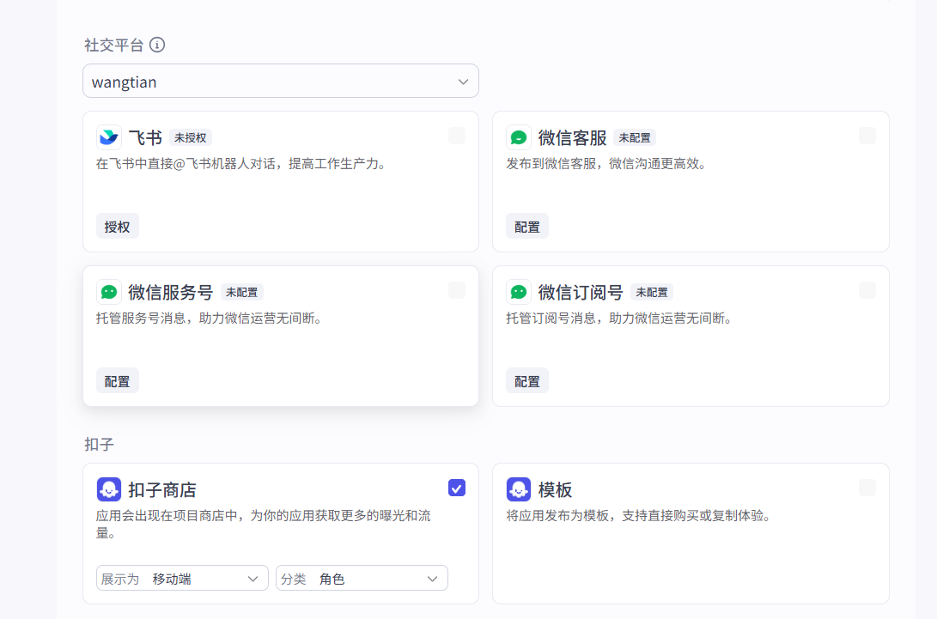The image size is (937, 619).
Task: Click the 社交平台 section label
Action: (114, 45)
